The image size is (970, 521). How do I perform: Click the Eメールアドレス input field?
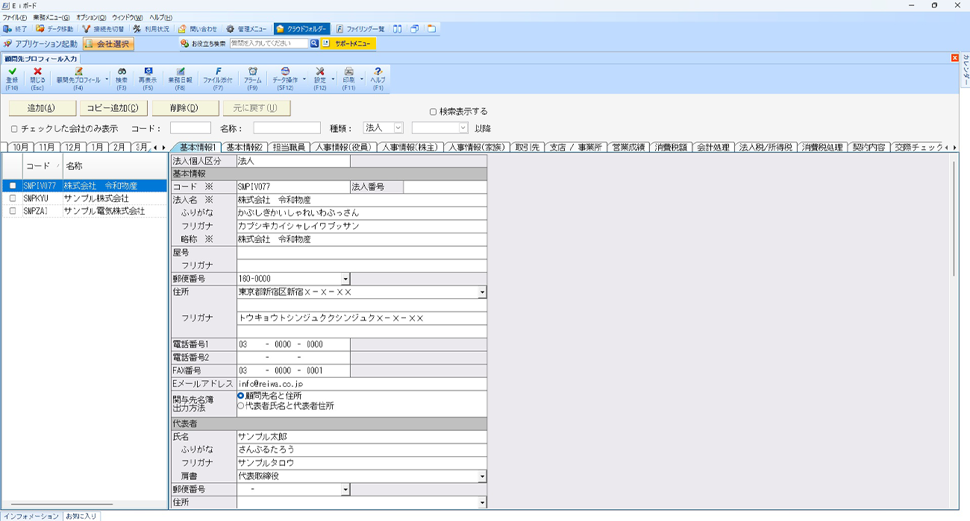pyautogui.click(x=361, y=384)
